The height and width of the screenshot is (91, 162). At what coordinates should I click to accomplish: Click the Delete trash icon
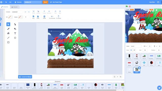[x=44, y=16]
